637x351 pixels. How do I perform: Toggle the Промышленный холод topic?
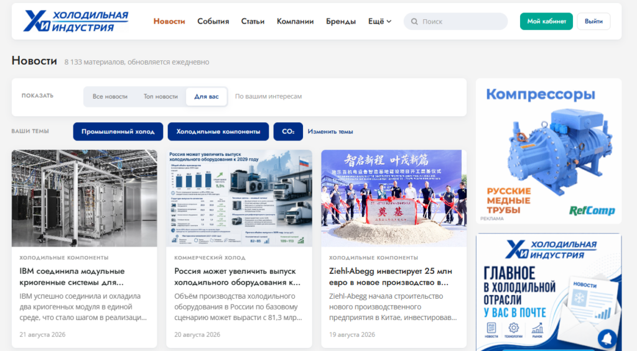click(x=118, y=132)
